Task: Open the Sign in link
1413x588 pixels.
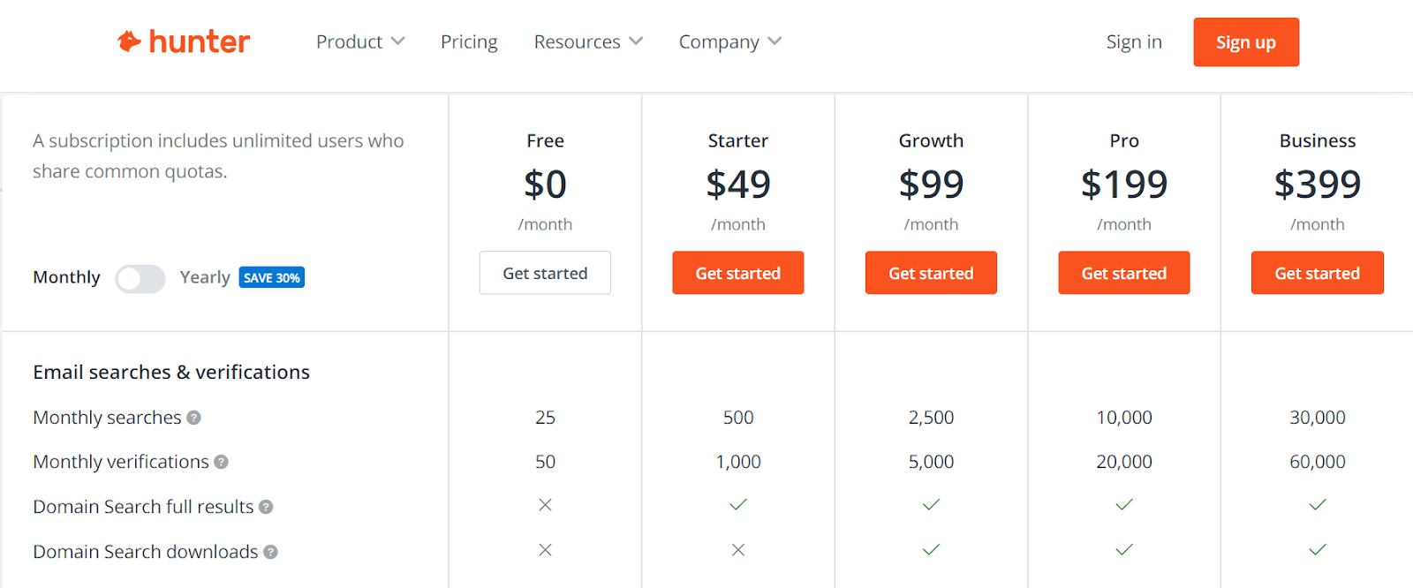Action: 1134,41
